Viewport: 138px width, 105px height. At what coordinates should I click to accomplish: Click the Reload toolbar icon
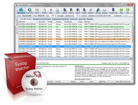(x=44, y=11)
